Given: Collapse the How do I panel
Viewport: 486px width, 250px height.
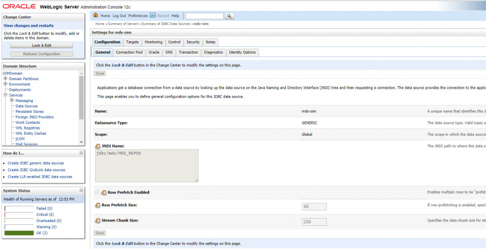Looking at the screenshot, I should [81, 153].
